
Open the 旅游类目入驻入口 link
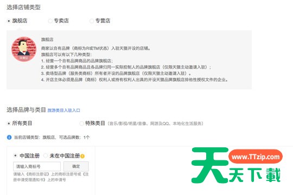pos(63,110)
